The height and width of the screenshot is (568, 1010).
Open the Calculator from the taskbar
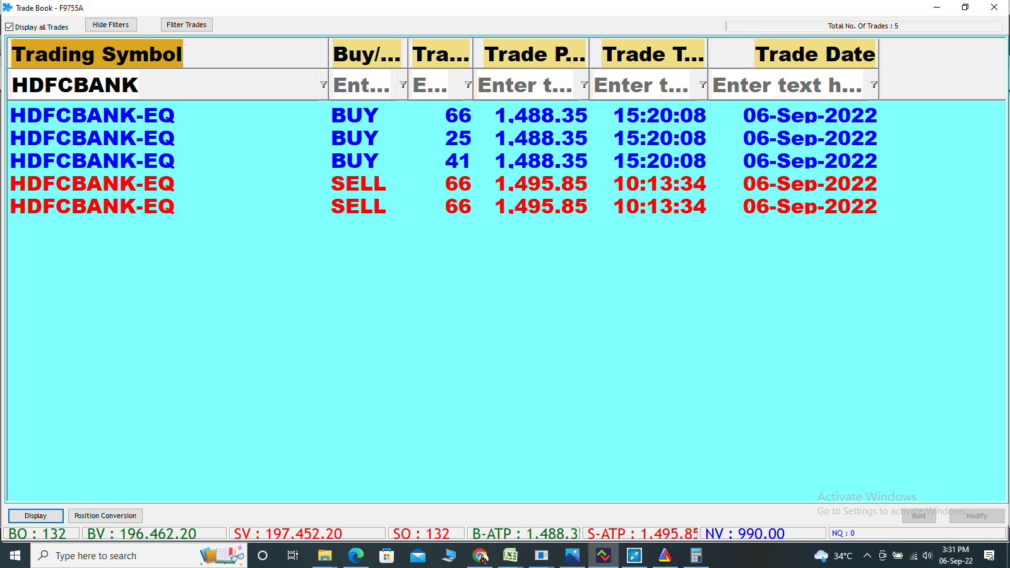pyautogui.click(x=696, y=555)
